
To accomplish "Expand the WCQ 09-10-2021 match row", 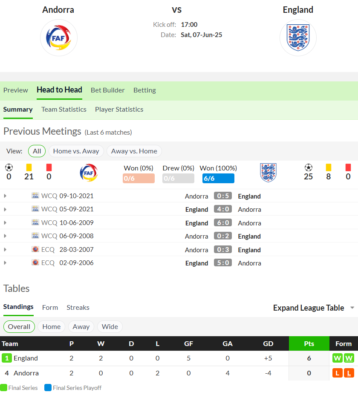I will tap(5, 196).
